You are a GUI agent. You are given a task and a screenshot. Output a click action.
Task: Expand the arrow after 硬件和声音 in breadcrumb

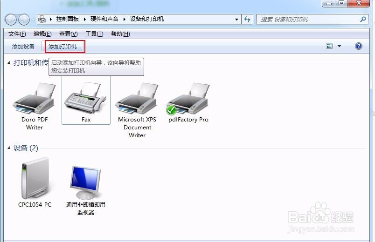[x=125, y=20]
